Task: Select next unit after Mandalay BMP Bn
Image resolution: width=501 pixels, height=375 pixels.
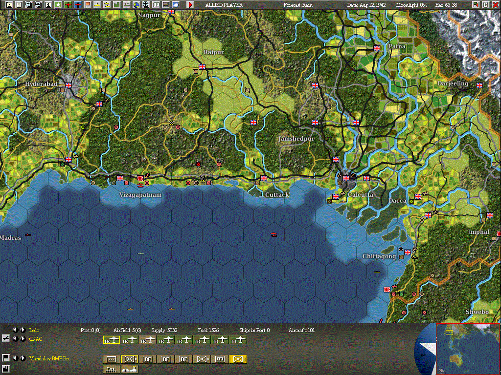Action: click(x=23, y=358)
